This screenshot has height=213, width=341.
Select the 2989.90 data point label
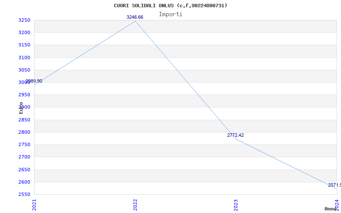pos(34,81)
